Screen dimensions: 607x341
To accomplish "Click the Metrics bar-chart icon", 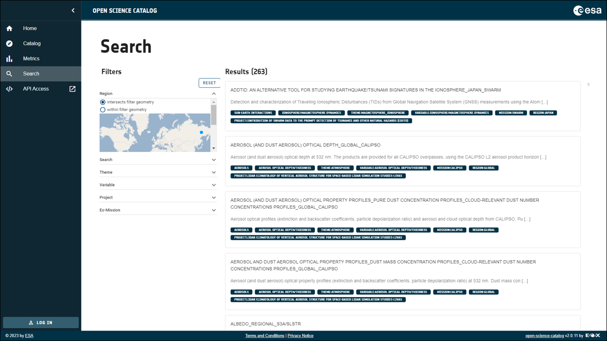I will pyautogui.click(x=9, y=59).
